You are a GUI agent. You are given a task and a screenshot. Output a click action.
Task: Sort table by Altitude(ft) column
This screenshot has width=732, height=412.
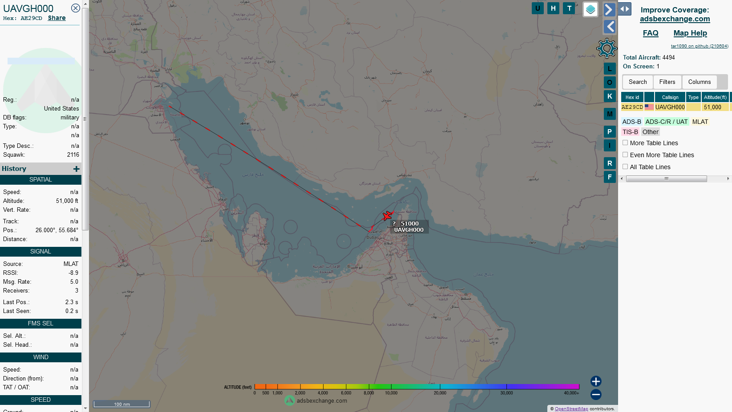pos(715,97)
